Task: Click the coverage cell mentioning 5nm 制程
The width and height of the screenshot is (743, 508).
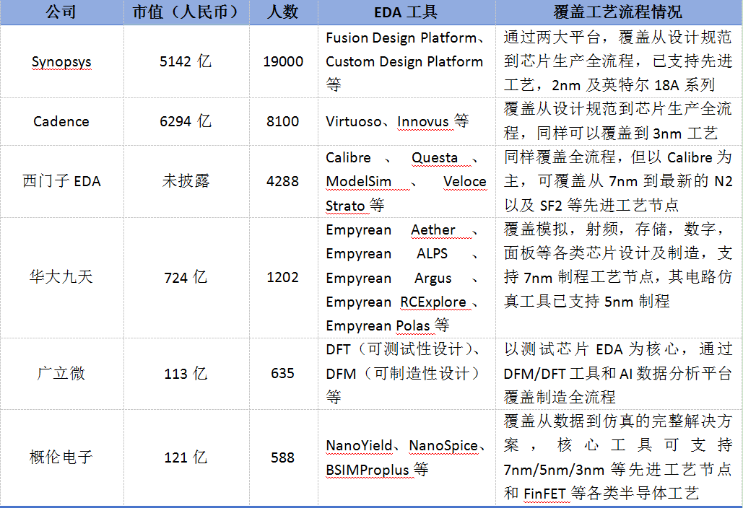Action: 619,277
